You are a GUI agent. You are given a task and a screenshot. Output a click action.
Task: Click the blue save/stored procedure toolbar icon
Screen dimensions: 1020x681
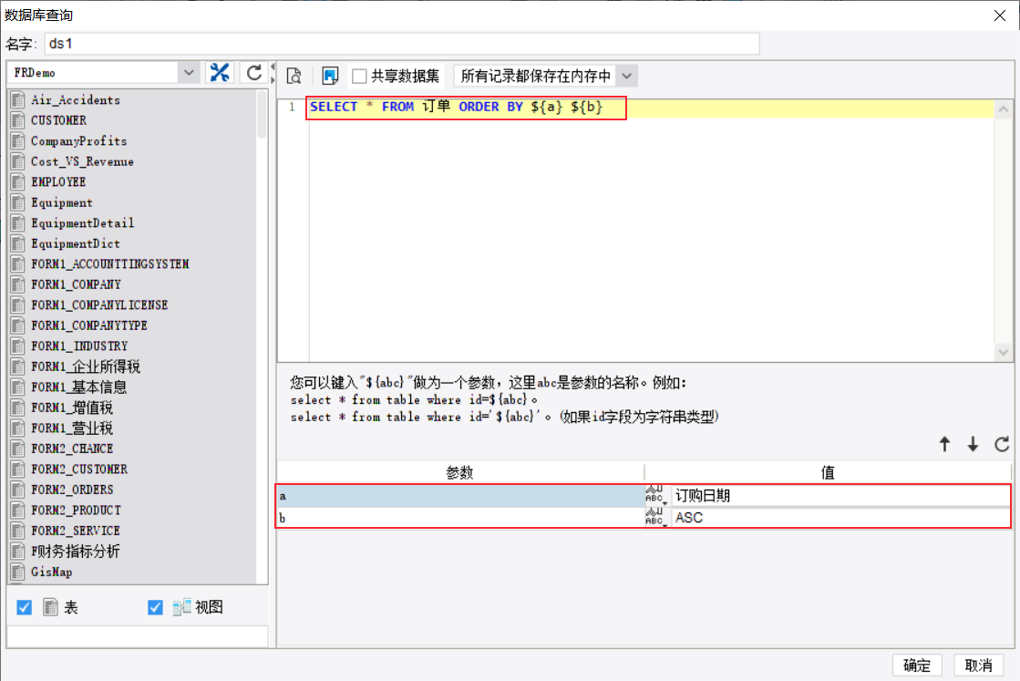pyautogui.click(x=330, y=76)
